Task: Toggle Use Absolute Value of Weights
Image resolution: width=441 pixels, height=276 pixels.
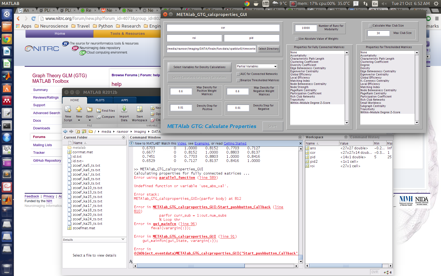Action: (297, 39)
